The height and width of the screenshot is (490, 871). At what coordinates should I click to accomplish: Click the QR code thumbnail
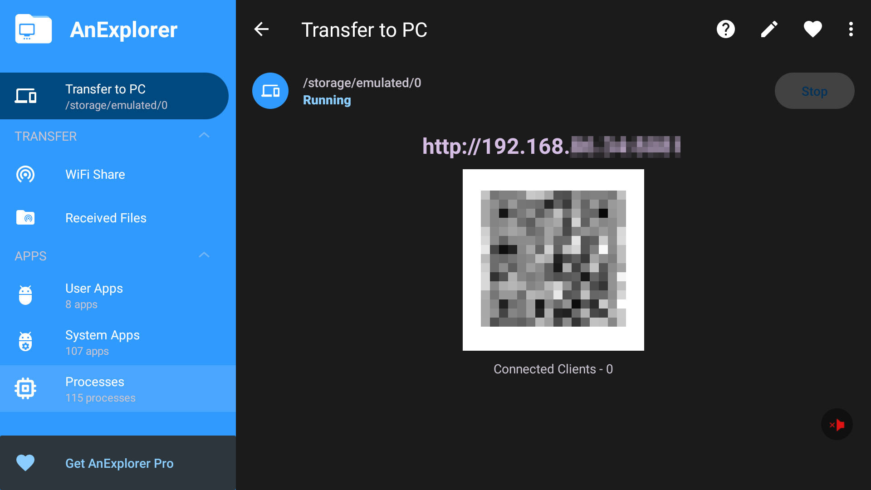click(x=553, y=260)
